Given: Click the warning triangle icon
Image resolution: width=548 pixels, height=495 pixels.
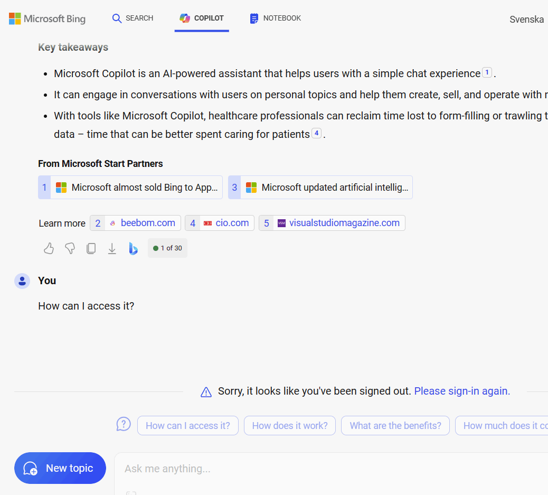Looking at the screenshot, I should 206,392.
